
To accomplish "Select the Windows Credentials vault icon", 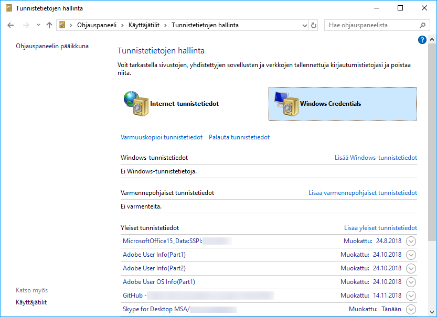I will [x=285, y=104].
